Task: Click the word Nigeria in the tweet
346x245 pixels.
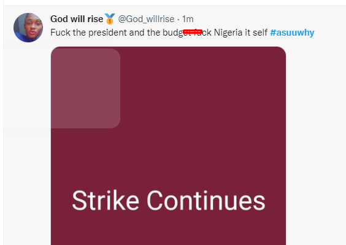Action: pyautogui.click(x=228, y=33)
